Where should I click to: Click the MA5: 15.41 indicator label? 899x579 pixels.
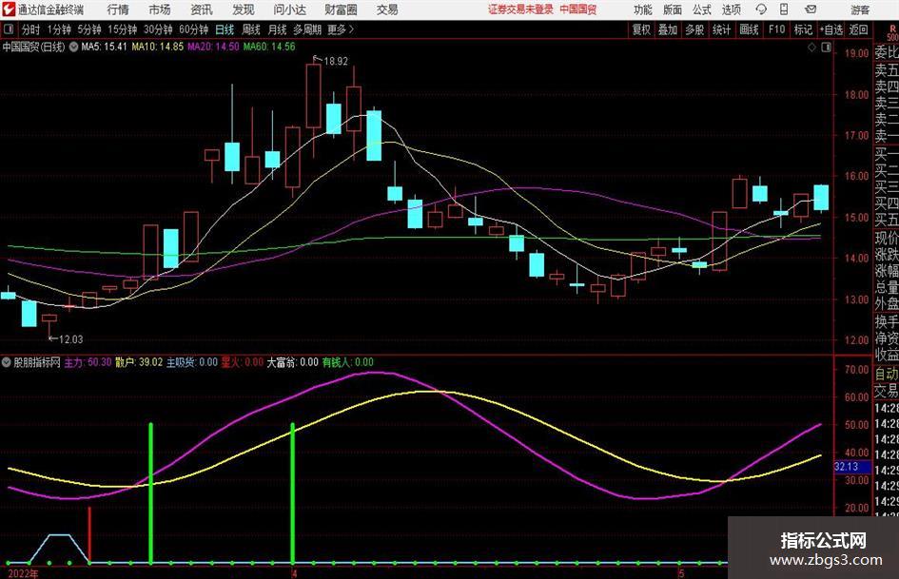point(104,47)
